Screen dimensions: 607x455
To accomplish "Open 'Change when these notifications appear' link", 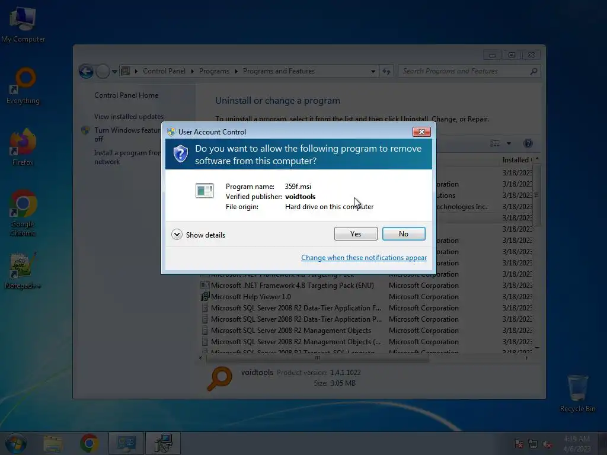I will coord(364,258).
